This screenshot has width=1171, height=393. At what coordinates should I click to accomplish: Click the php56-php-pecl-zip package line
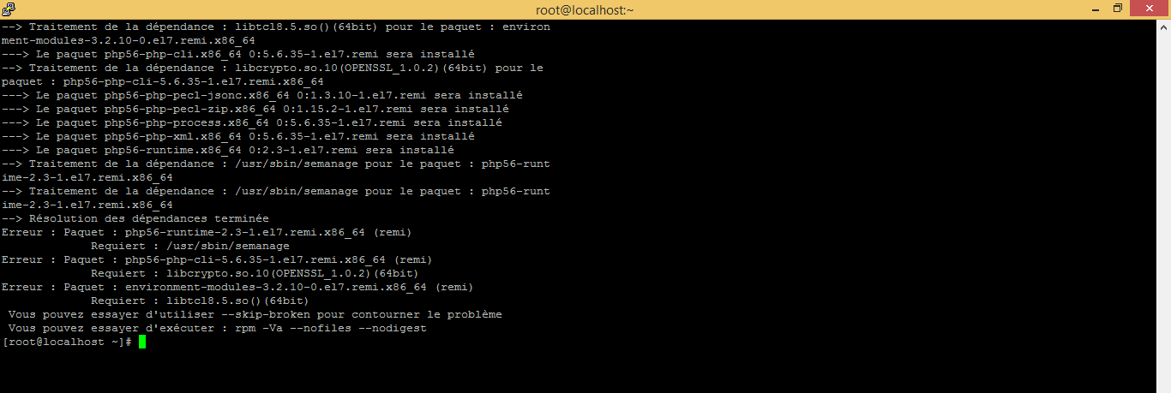click(x=255, y=109)
